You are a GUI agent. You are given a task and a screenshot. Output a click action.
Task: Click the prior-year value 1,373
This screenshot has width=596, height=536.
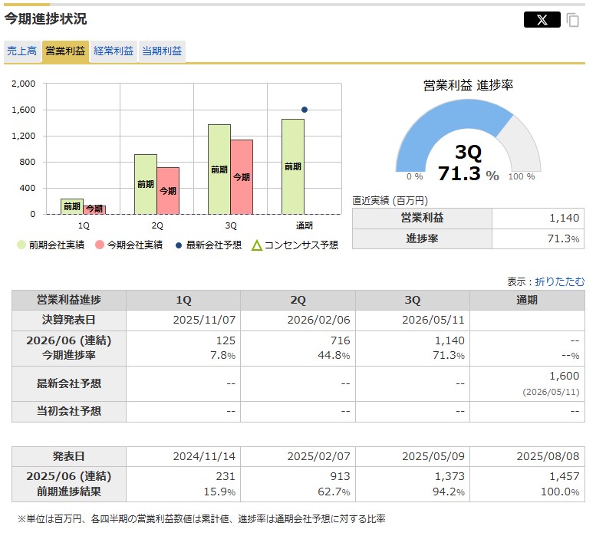[449, 476]
